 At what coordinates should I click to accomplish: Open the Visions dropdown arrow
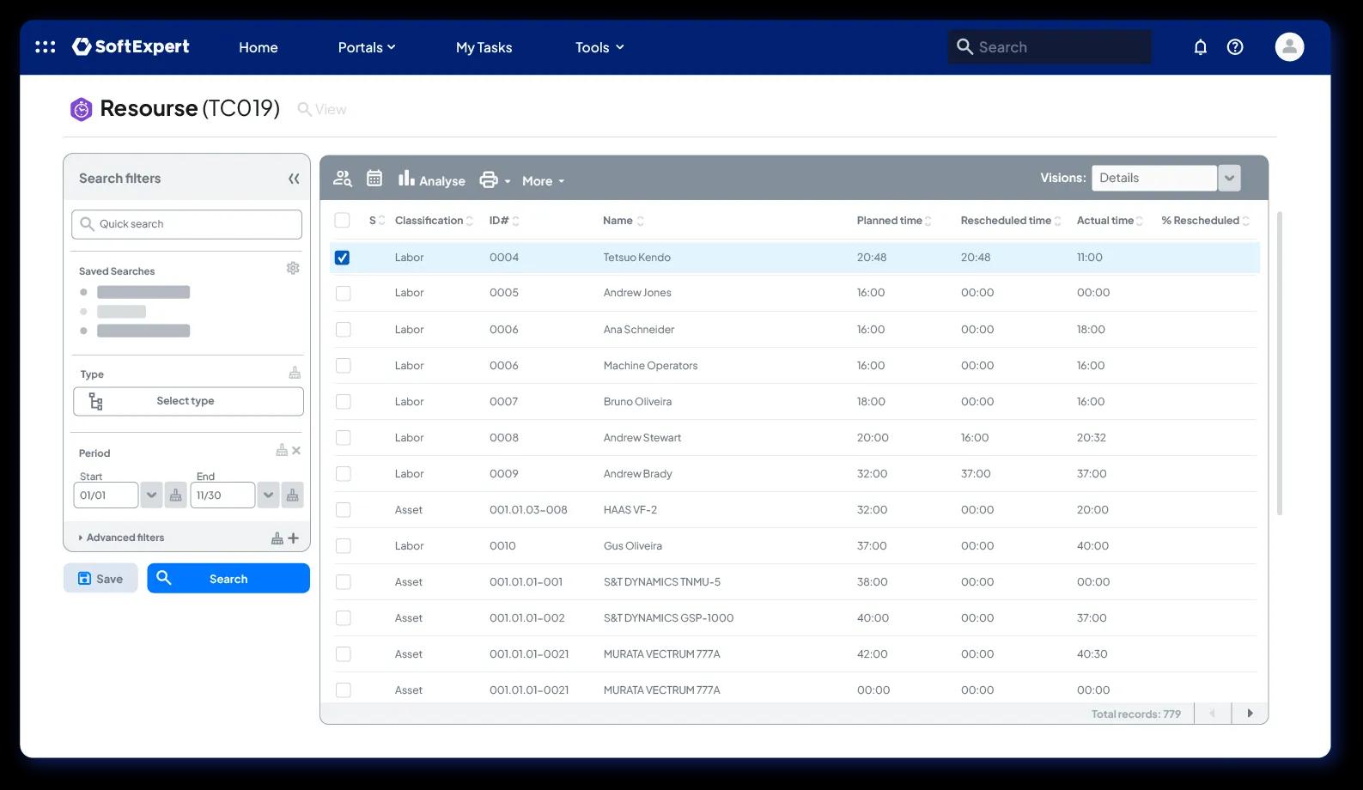coord(1229,179)
